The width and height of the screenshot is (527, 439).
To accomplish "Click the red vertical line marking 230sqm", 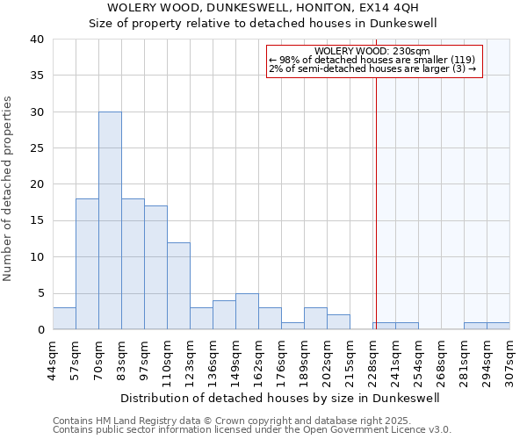I will 376,193.
